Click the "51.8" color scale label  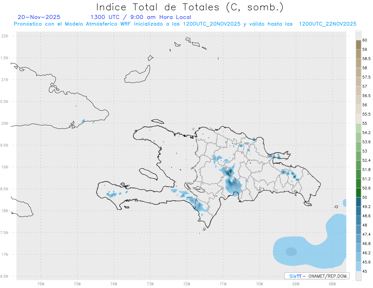366,170
